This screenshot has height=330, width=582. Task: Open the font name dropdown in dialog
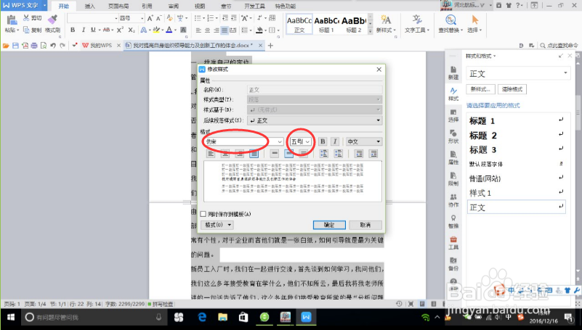pos(280,141)
